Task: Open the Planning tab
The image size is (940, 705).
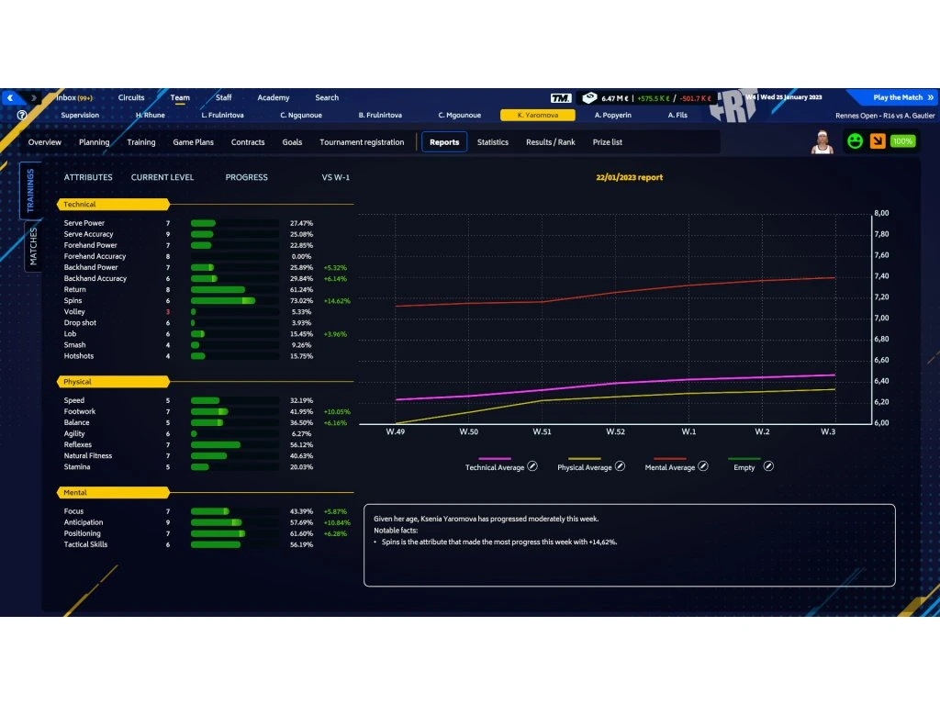Action: point(95,142)
